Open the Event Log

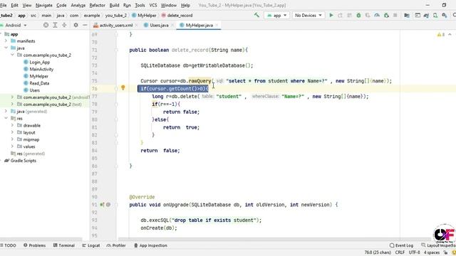(401, 245)
